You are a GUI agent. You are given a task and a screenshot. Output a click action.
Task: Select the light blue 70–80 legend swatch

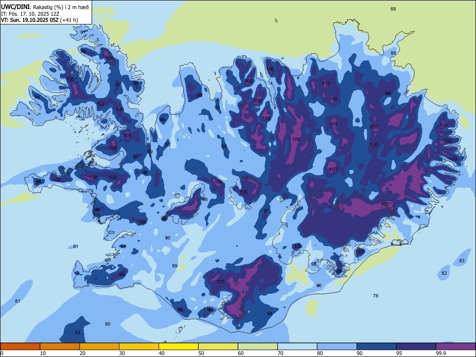coord(297,347)
